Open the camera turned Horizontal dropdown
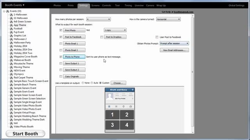Screen dimensions: 250x140 click(x=168, y=19)
